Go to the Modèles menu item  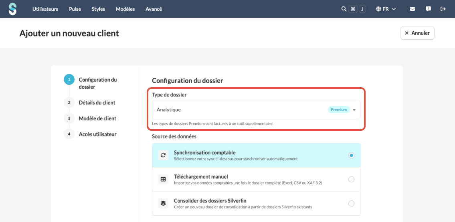125,9
